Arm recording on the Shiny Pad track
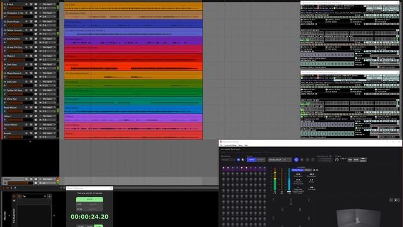 pyautogui.click(x=26, y=99)
